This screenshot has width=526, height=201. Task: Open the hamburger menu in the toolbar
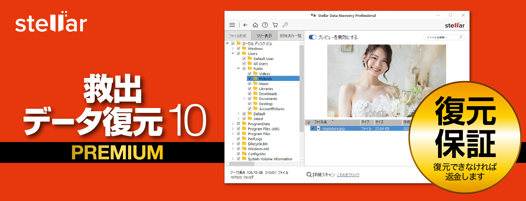[x=232, y=25]
